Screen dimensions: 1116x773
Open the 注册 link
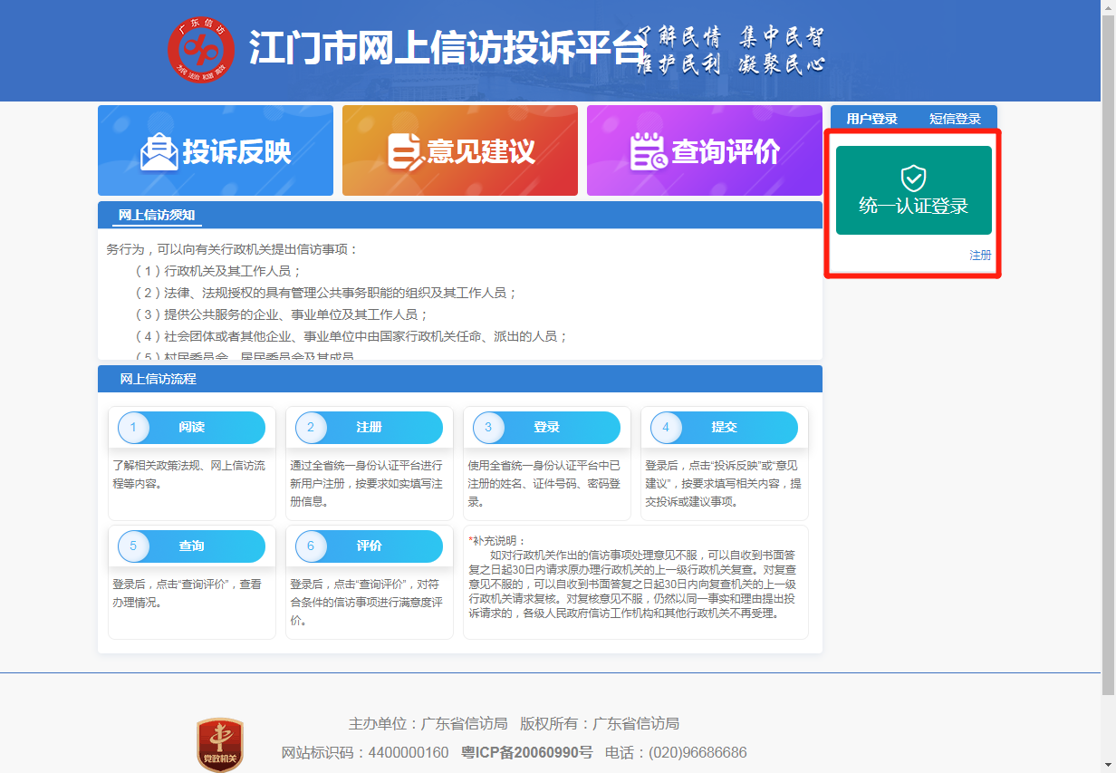click(980, 256)
